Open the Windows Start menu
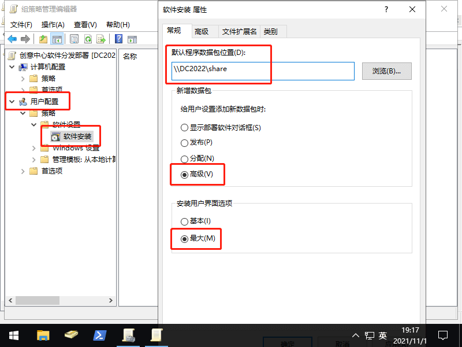This screenshot has width=462, height=347. coord(14,335)
